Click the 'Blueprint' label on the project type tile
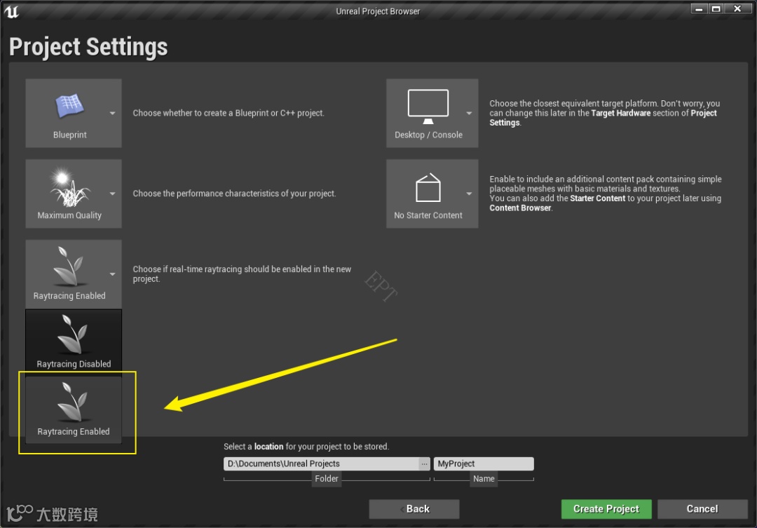757x528 pixels. click(x=70, y=135)
